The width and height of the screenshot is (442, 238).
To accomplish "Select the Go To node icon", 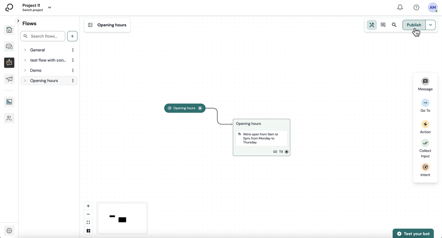I will tap(425, 103).
